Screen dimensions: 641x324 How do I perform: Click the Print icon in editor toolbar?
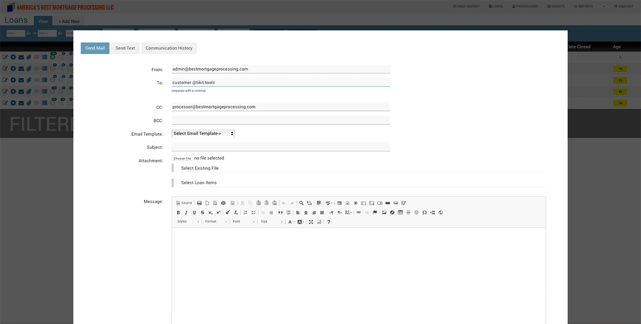tap(223, 203)
